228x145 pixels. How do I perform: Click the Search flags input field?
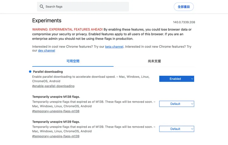[85, 6]
